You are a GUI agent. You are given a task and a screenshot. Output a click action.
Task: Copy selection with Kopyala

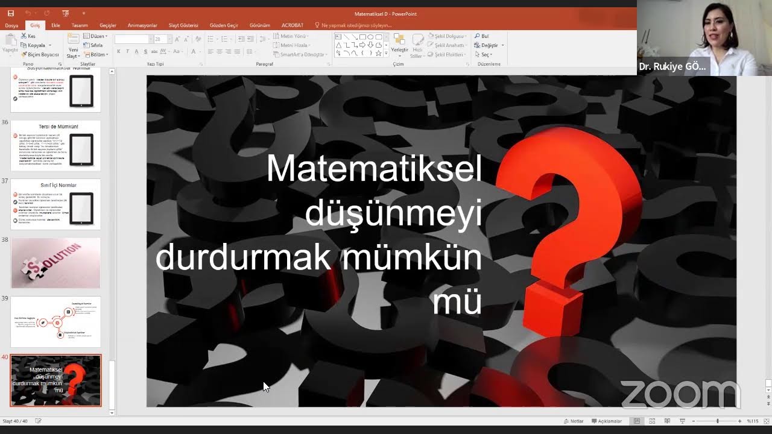(33, 45)
